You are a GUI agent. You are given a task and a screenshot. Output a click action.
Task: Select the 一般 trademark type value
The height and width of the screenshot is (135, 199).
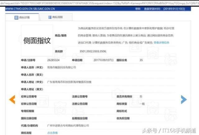(142, 104)
